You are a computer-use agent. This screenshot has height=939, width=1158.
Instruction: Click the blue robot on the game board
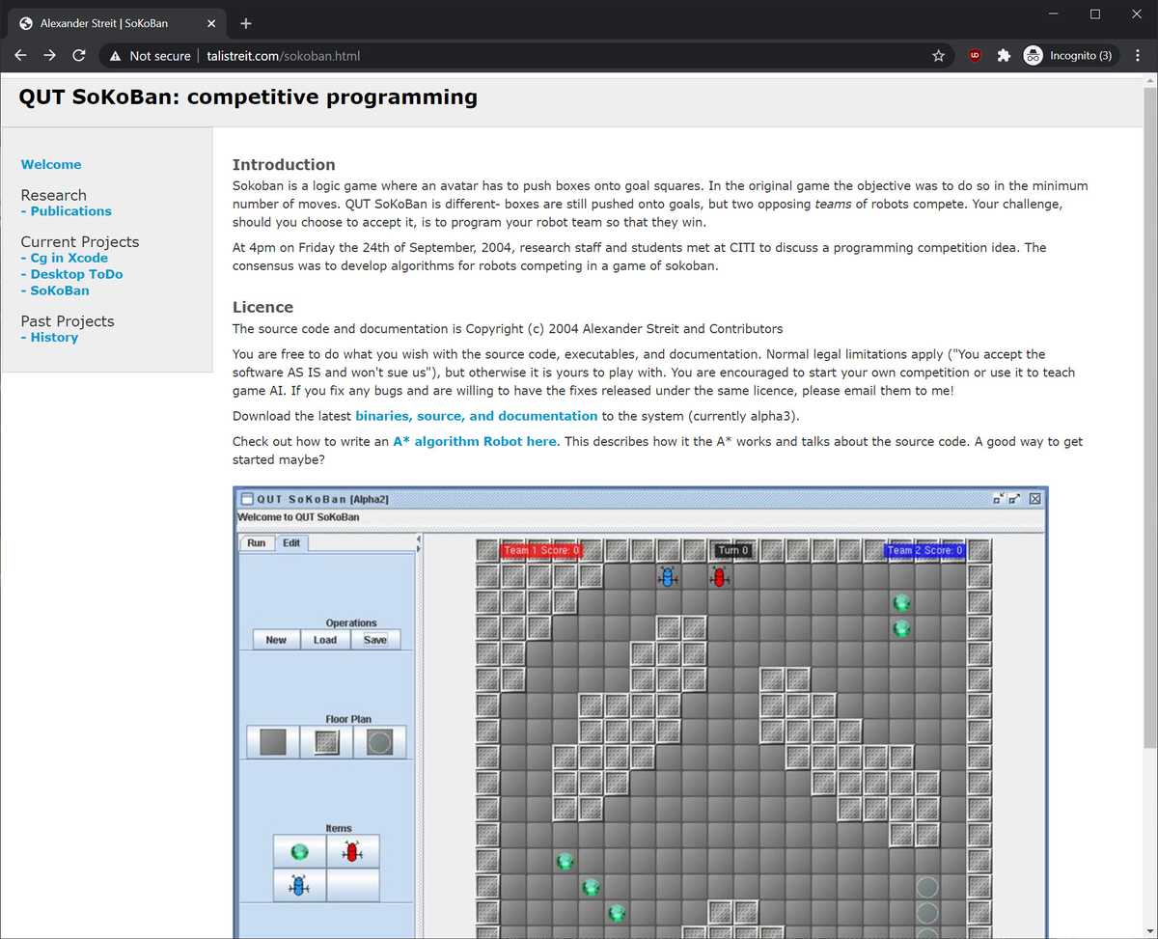667,577
